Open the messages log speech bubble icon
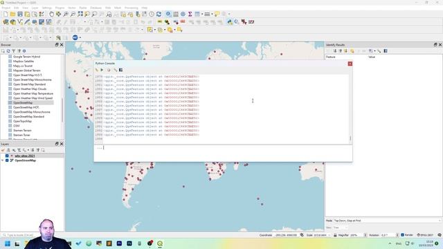 click(440, 235)
